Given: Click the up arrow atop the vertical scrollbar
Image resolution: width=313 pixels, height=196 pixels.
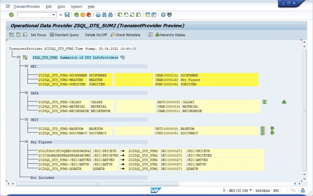Looking at the screenshot, I should click(304, 42).
